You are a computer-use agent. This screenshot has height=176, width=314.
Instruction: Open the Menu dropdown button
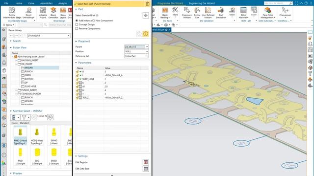(9, 25)
